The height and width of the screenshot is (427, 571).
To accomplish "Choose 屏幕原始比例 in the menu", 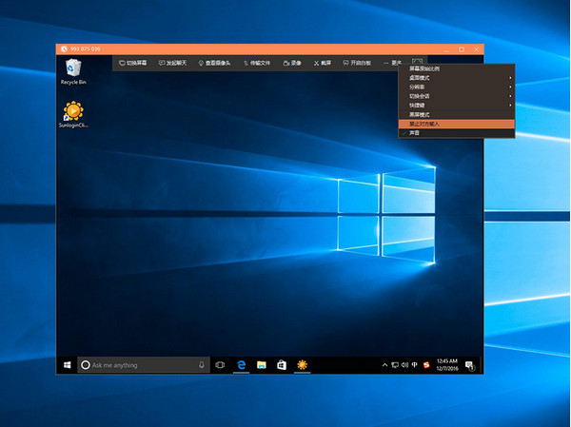I will [424, 68].
